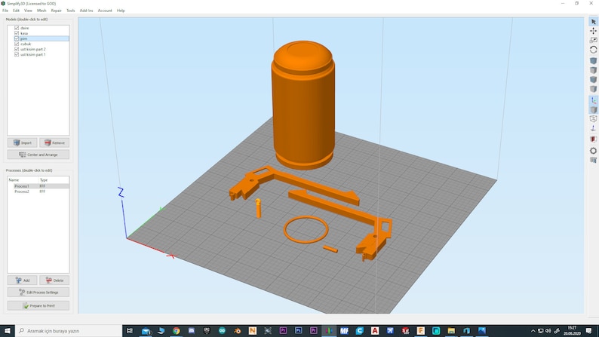Open the Mesh menu
The width and height of the screenshot is (599, 337).
pyautogui.click(x=41, y=11)
